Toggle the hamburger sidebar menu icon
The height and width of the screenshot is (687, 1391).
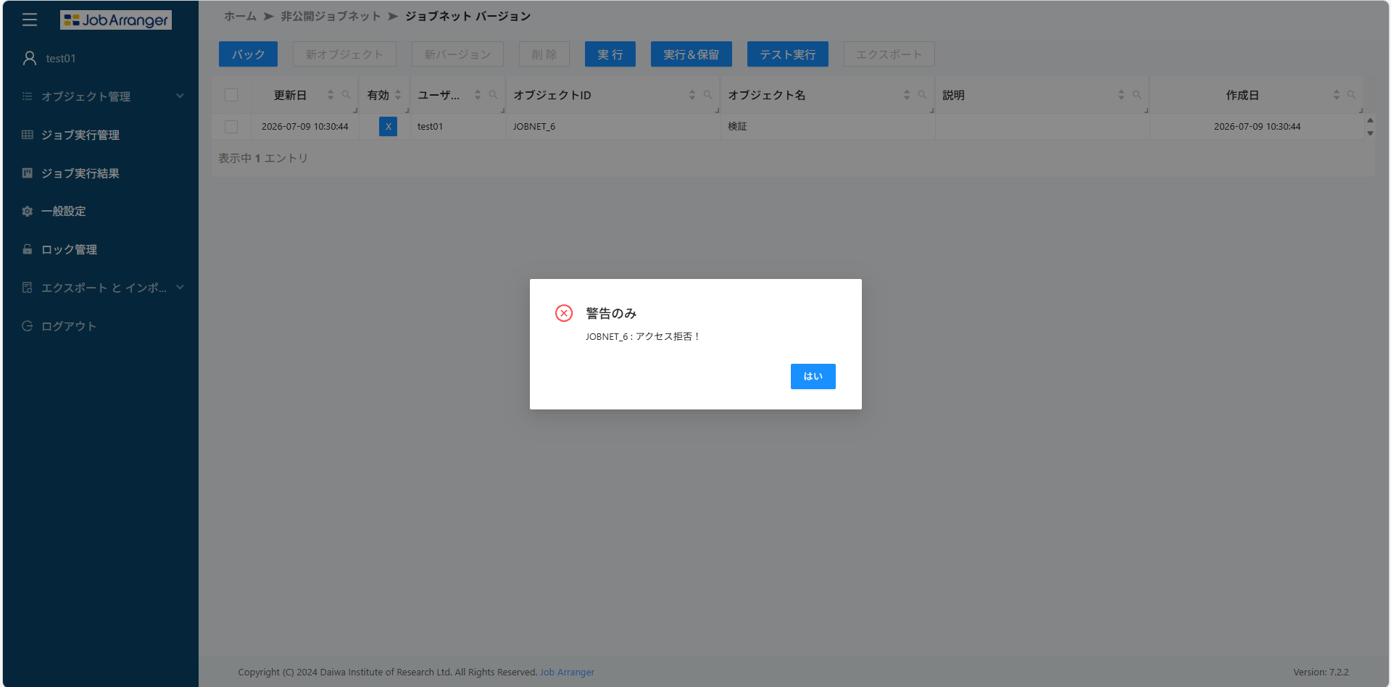click(x=30, y=20)
